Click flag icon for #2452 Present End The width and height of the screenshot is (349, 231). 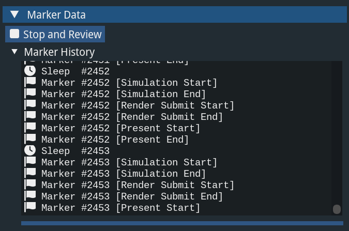click(31, 140)
